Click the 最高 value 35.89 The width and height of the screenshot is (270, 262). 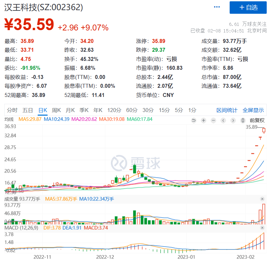[x=27, y=41]
